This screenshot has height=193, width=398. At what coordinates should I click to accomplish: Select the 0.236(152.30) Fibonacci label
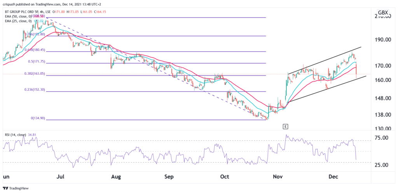[35, 89]
